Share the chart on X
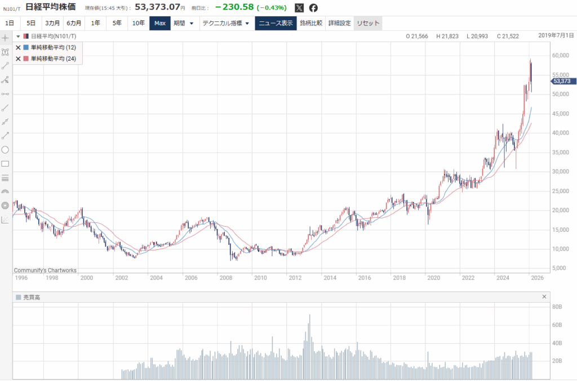577x381 pixels. [299, 8]
